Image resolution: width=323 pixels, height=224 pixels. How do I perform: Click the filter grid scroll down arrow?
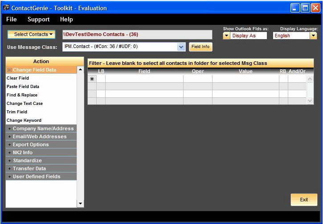coord(310,101)
